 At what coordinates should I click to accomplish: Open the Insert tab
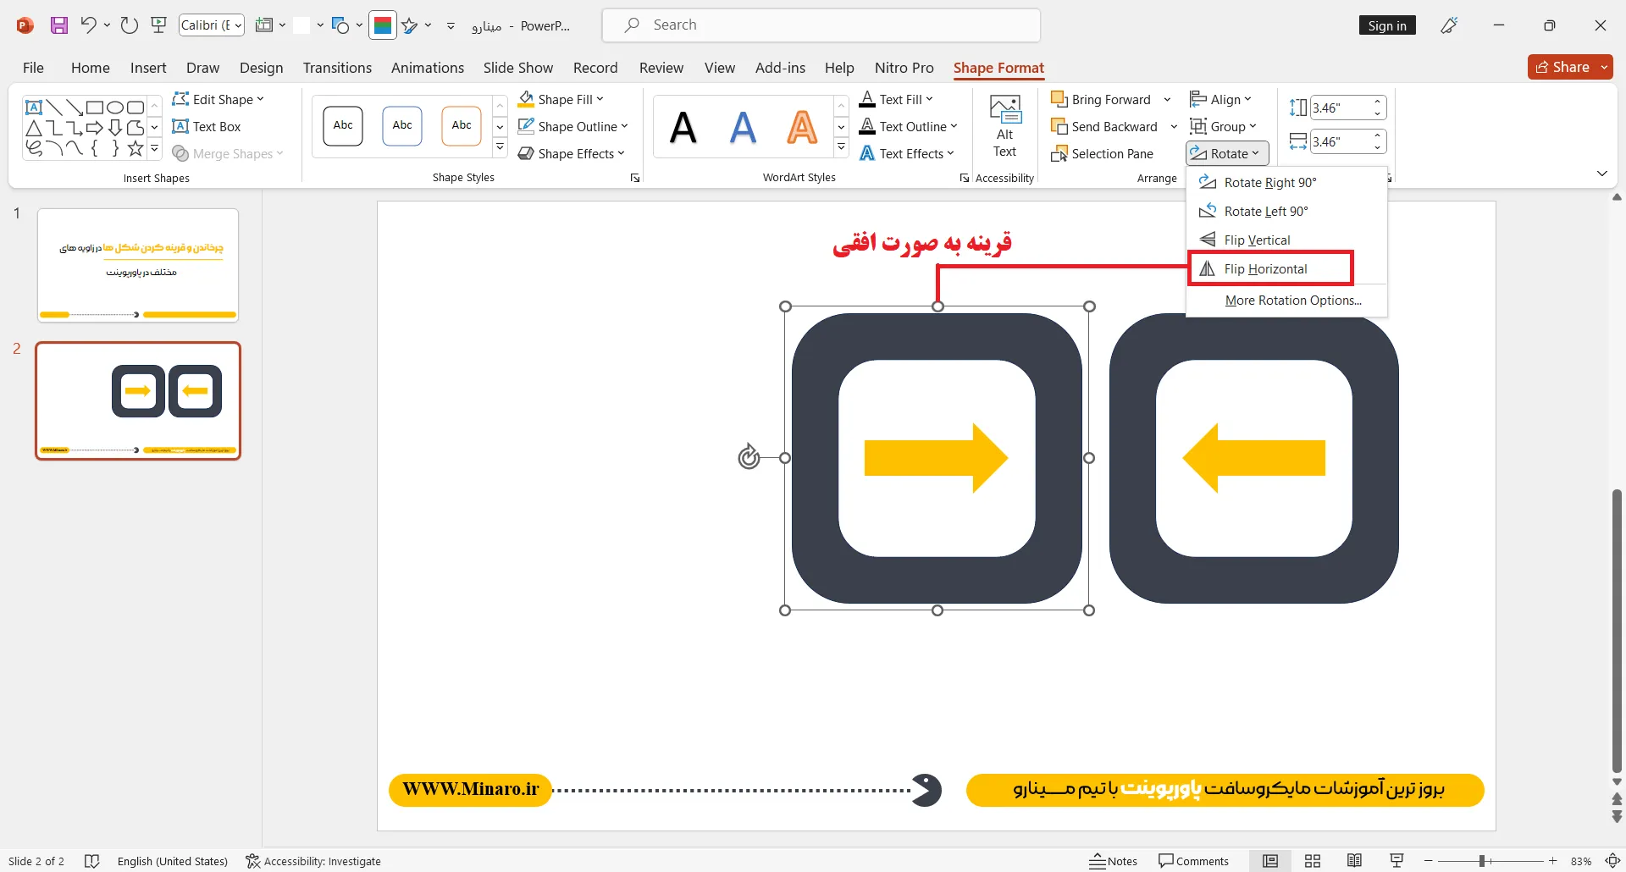pyautogui.click(x=148, y=68)
